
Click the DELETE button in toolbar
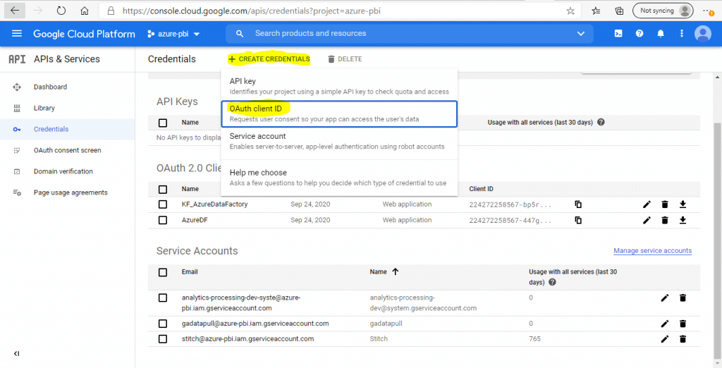click(345, 59)
